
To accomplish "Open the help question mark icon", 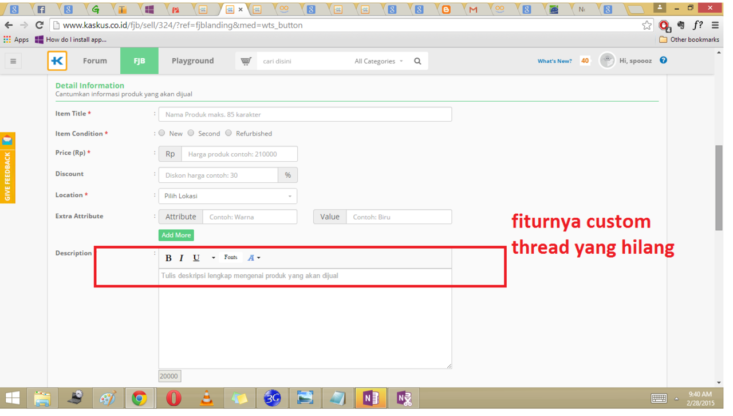I will 663,60.
